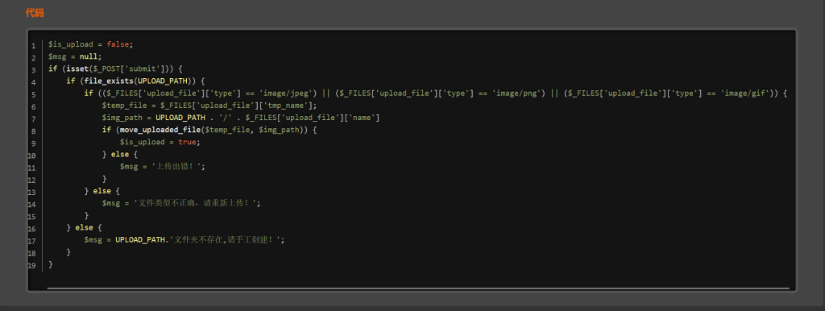
Task: Click the orange 代码 heading
Action: coord(35,13)
